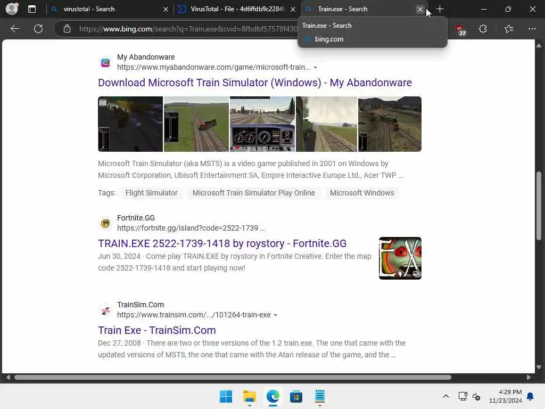The image size is (545, 409).
Task: Open the notifications bell icon
Action: (530, 396)
